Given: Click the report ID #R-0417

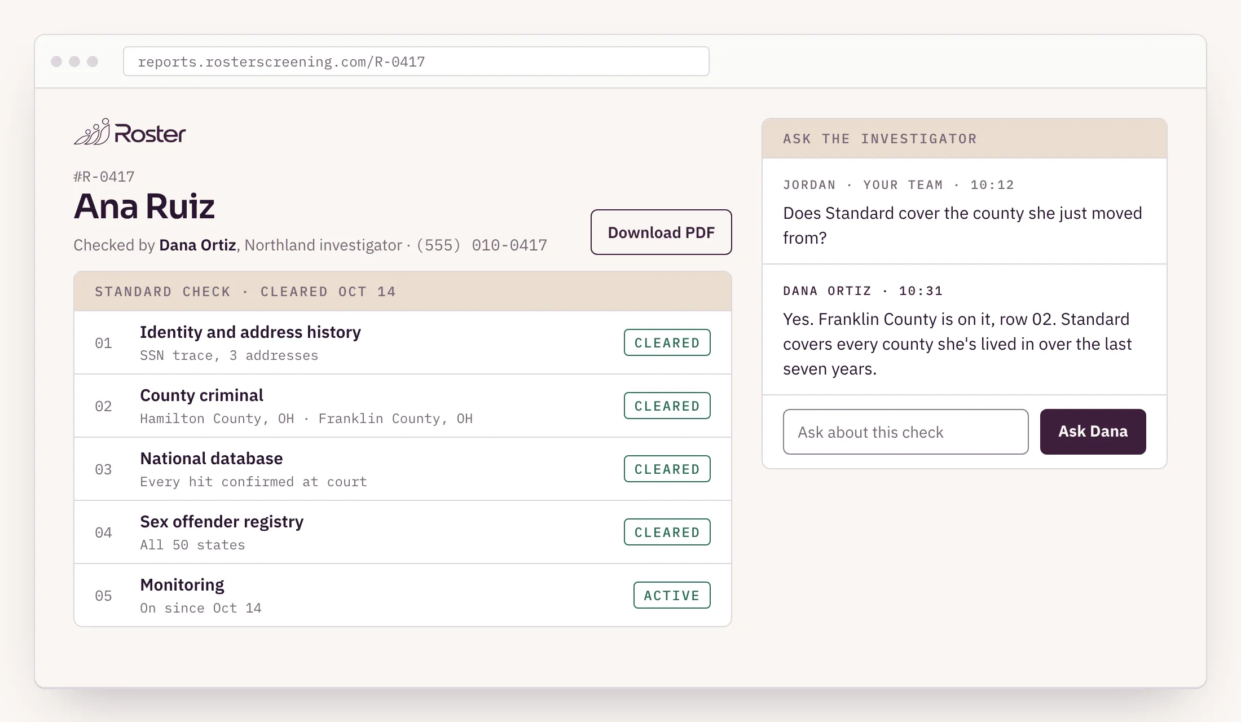Looking at the screenshot, I should pos(104,177).
